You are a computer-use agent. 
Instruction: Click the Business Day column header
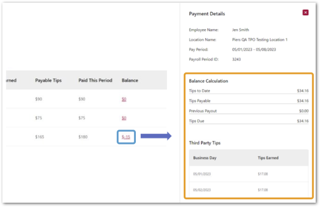(207, 158)
